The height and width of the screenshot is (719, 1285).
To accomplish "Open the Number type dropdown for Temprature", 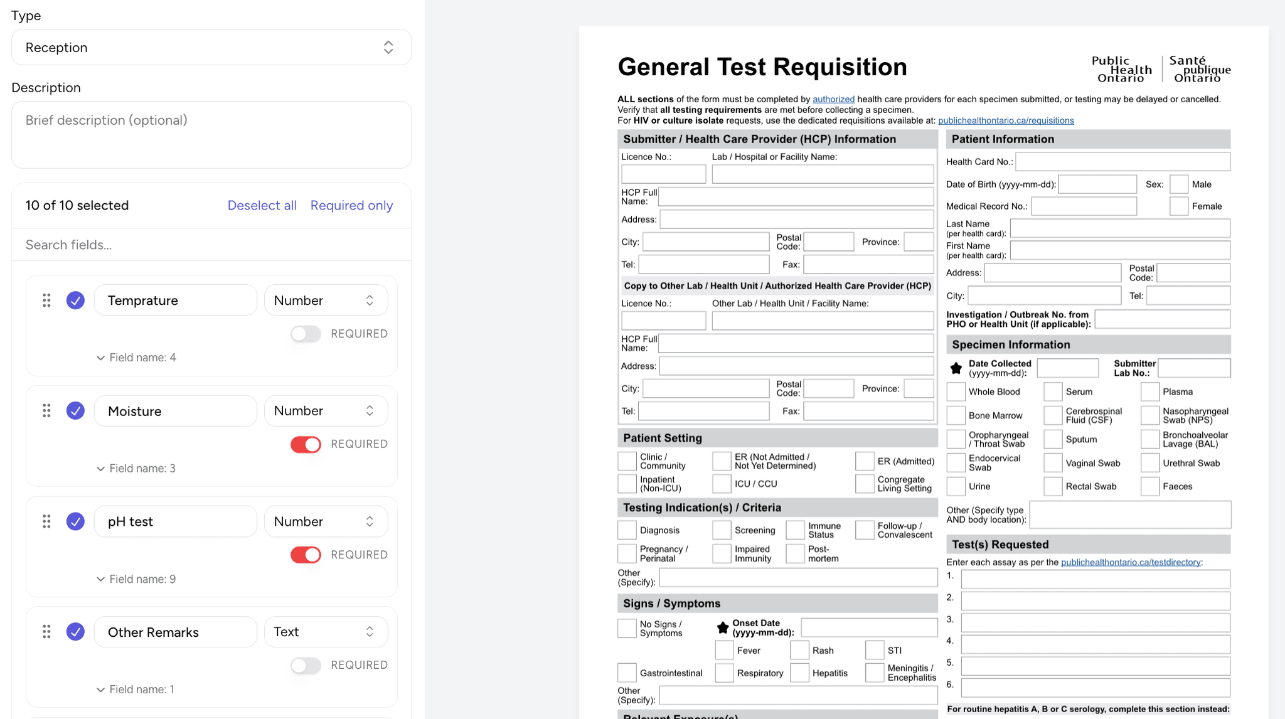I will (326, 301).
